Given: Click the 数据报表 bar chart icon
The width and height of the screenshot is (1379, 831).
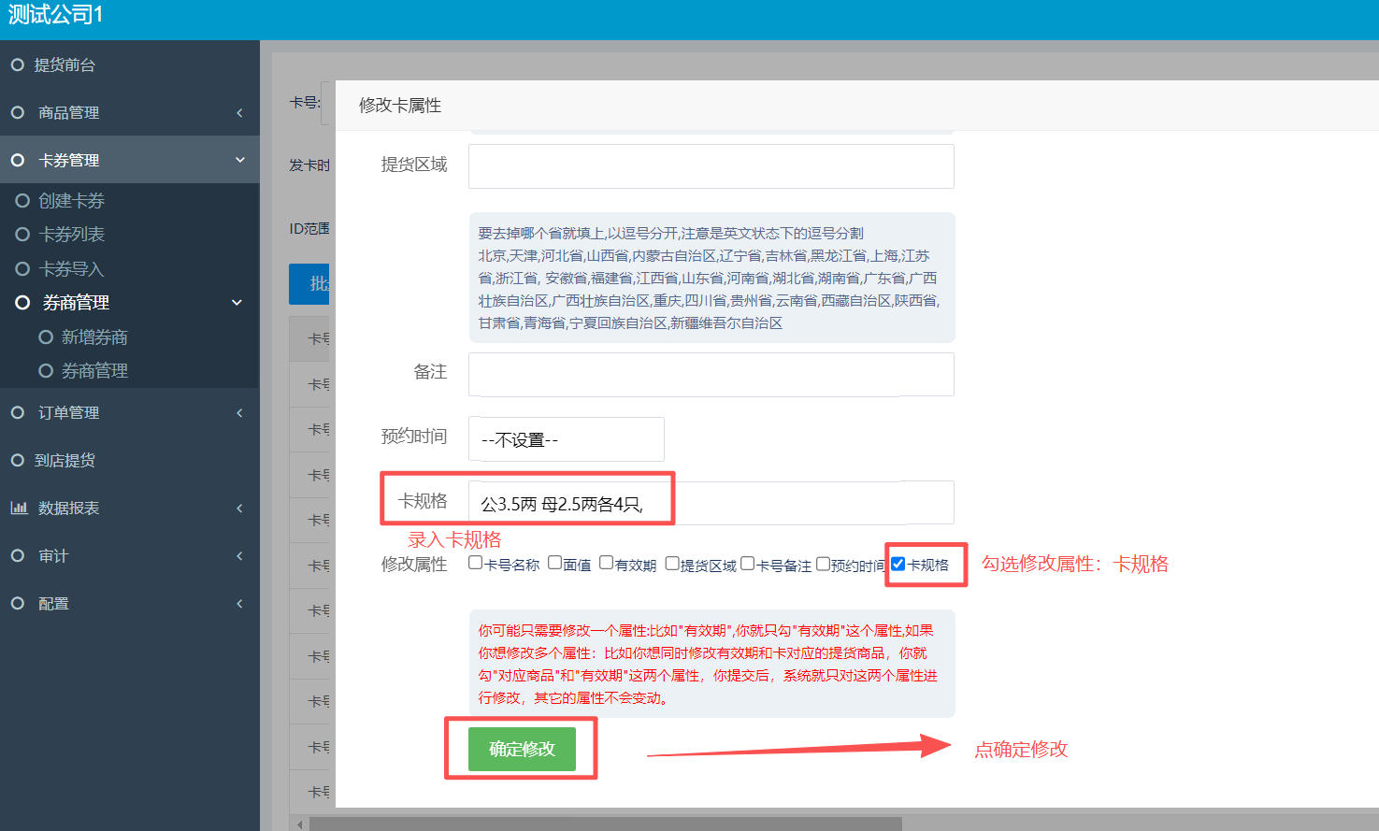Looking at the screenshot, I should pos(19,508).
